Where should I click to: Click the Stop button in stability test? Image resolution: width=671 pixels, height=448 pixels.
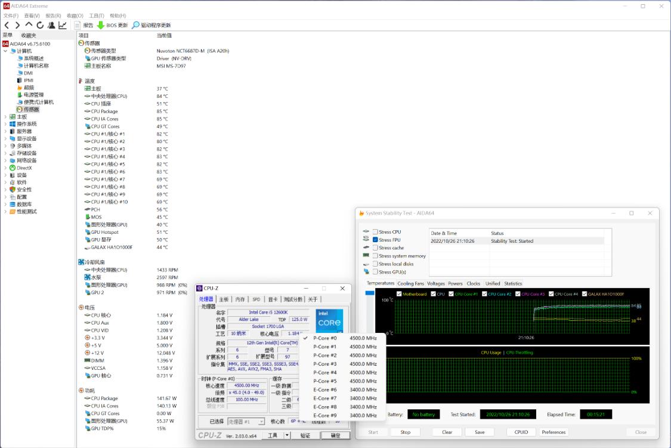coord(405,432)
